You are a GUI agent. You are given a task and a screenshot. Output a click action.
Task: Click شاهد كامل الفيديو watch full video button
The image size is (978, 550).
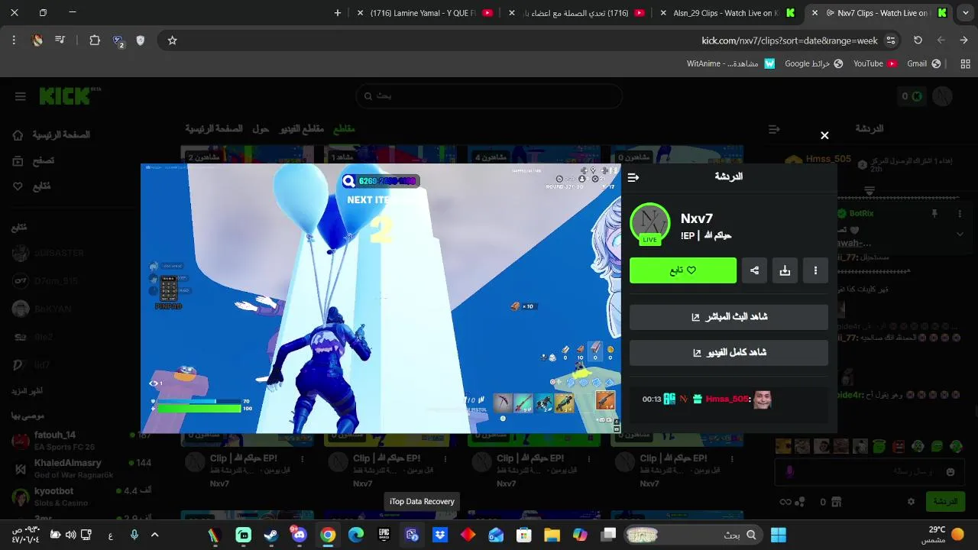(x=729, y=353)
